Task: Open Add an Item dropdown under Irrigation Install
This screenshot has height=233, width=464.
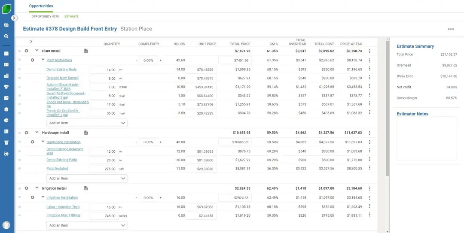Action: tap(87, 225)
